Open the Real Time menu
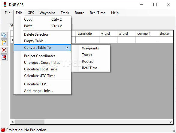This screenshot has width=176, height=133. [98, 13]
